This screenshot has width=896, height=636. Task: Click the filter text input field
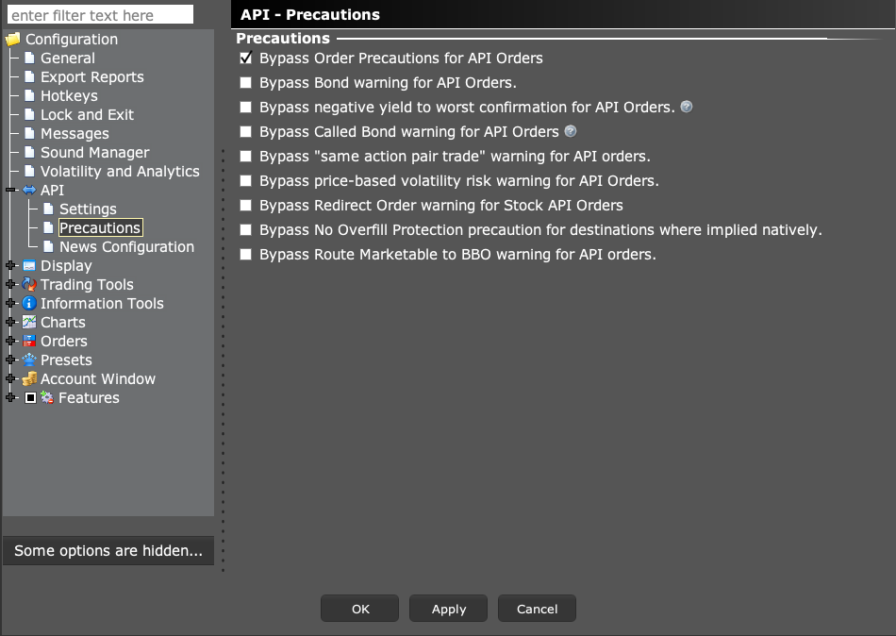point(101,15)
